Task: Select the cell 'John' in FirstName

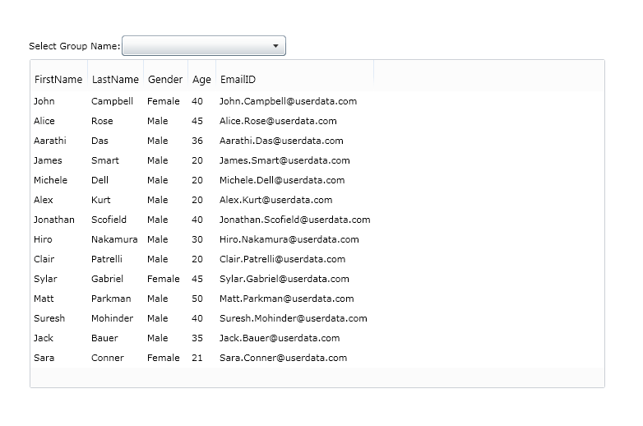Action: pyautogui.click(x=44, y=101)
